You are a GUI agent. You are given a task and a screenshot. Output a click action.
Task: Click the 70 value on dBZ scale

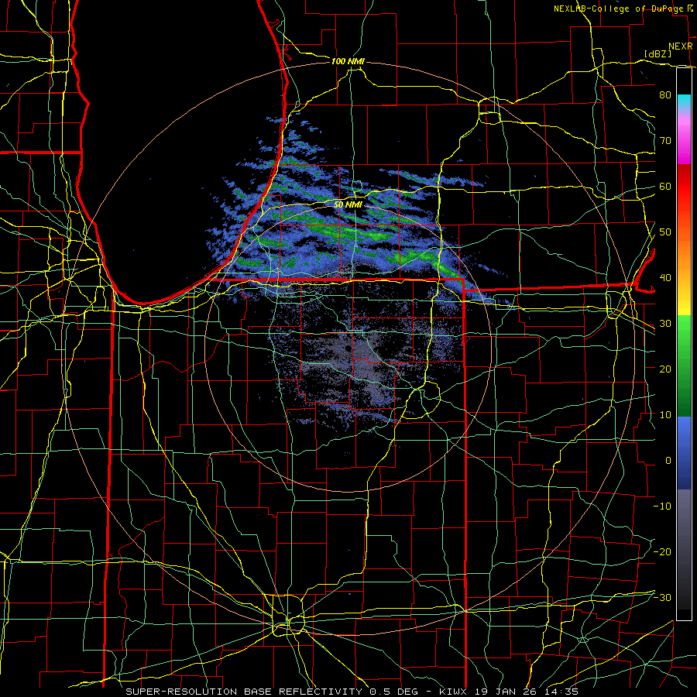665,141
